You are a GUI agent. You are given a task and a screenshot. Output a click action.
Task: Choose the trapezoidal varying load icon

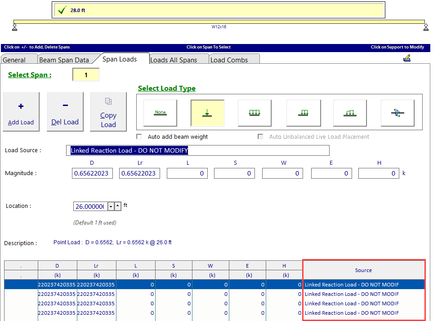[x=350, y=113]
